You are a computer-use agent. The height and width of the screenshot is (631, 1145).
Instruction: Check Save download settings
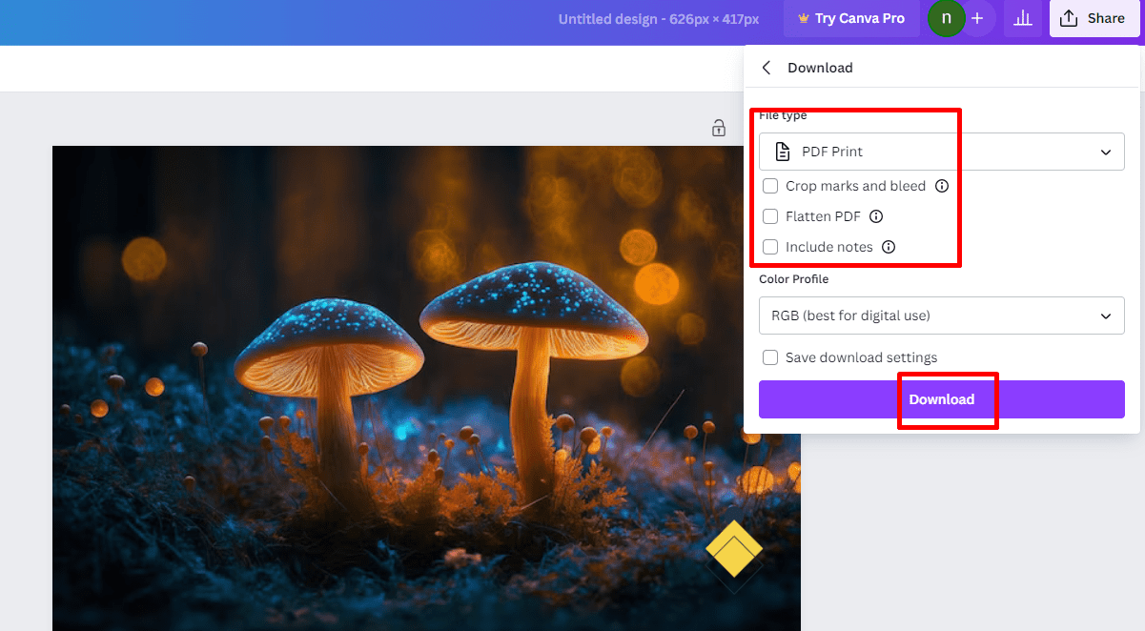pos(769,357)
